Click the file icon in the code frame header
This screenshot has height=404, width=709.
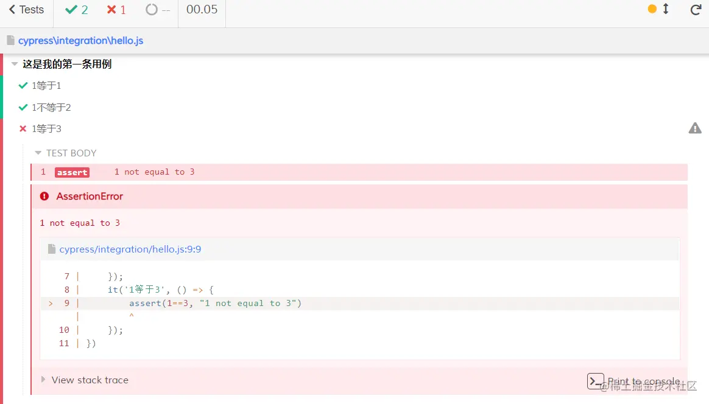point(52,249)
